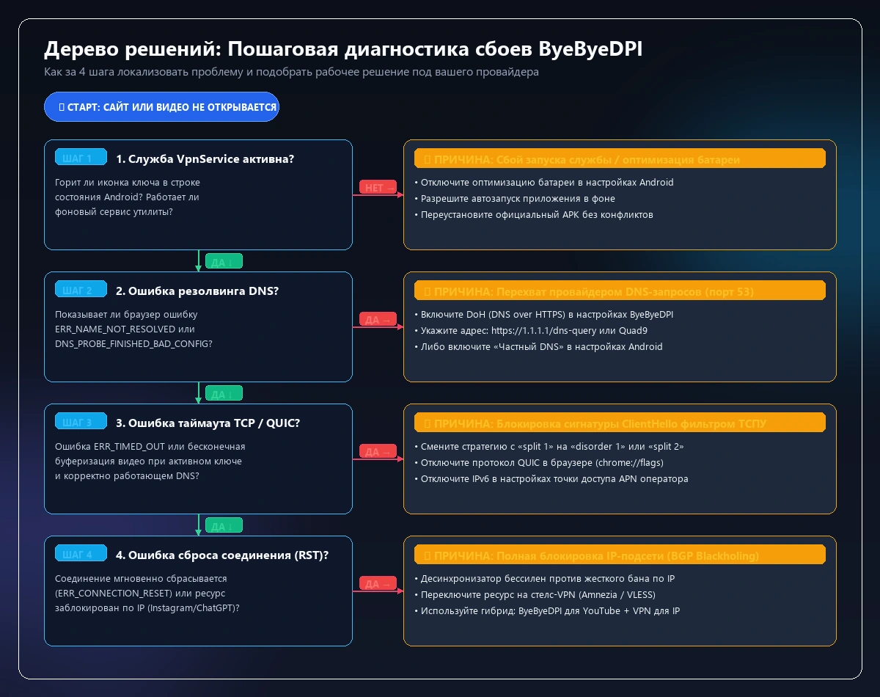Click line Показывает ли браузер ошибку
This screenshot has height=697, width=880.
coord(126,315)
